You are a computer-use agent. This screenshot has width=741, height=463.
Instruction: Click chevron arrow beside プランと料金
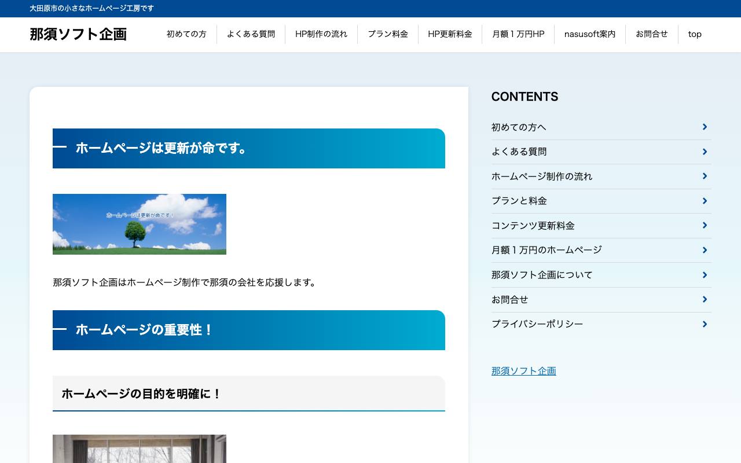click(x=705, y=201)
